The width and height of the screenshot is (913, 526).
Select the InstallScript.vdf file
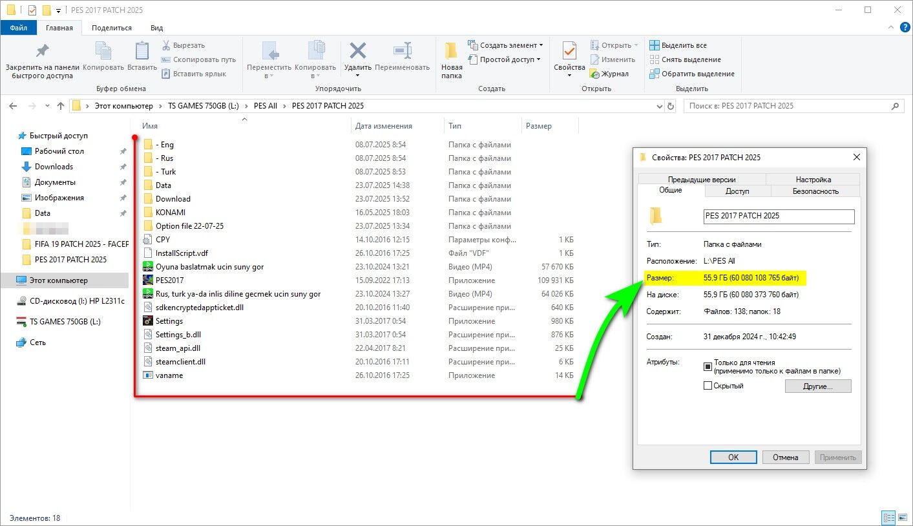click(182, 253)
